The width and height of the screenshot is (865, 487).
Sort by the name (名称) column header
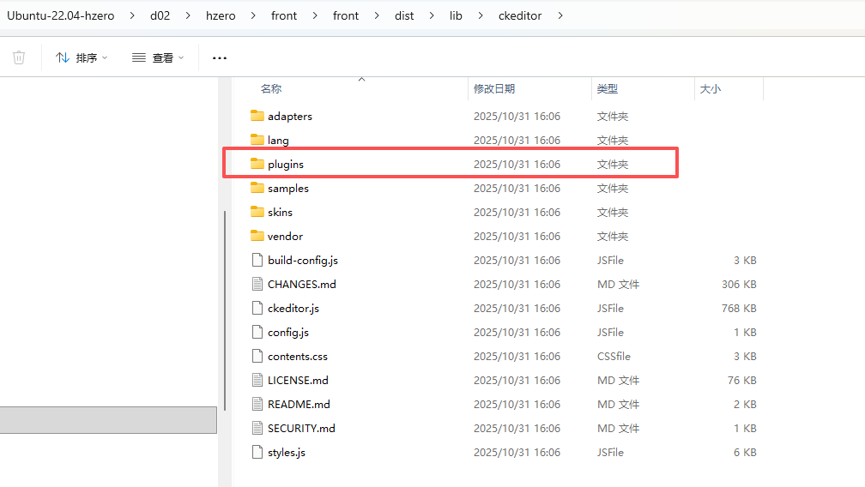click(x=271, y=88)
